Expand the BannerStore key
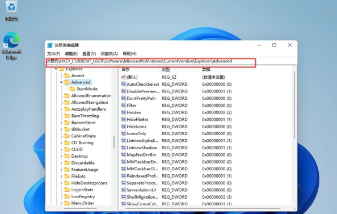Screen dimensions: 337x214 click(x=61, y=123)
